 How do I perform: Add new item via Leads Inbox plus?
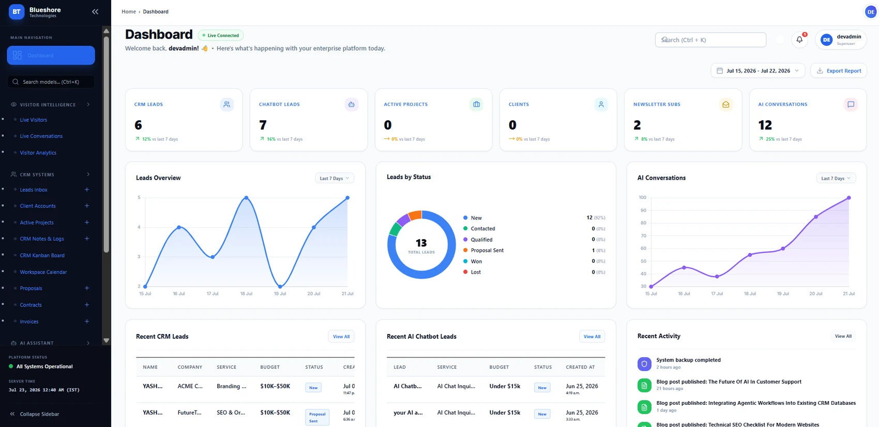coord(87,189)
